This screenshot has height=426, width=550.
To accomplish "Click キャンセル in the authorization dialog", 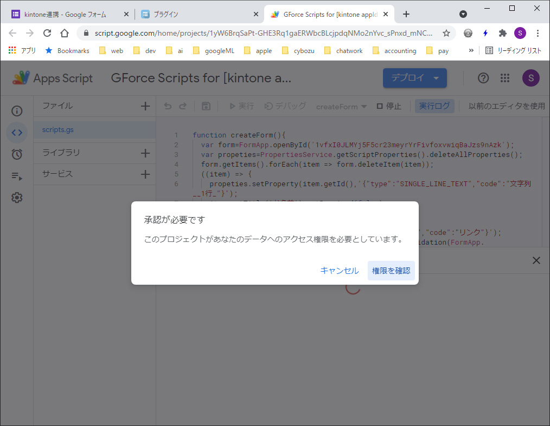I will pos(339,271).
